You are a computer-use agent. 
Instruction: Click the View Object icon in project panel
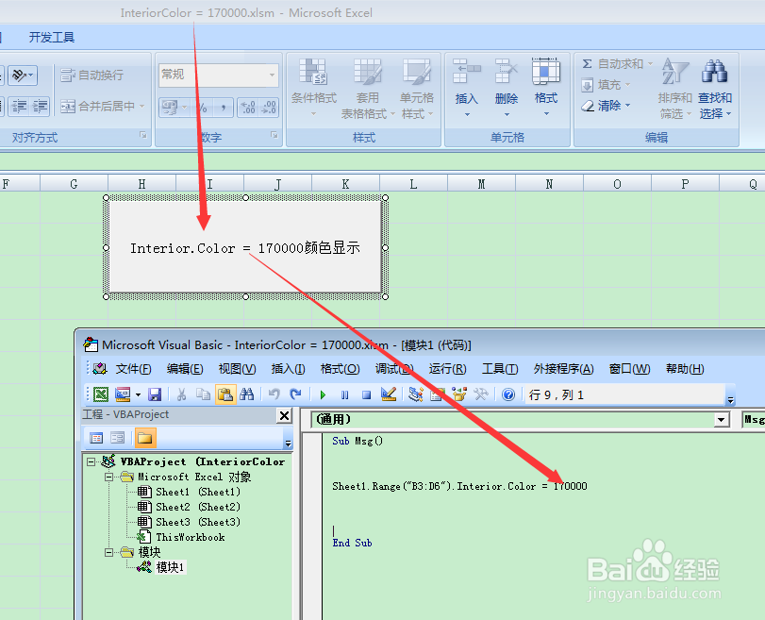coord(118,438)
